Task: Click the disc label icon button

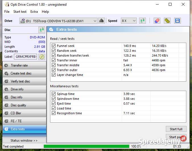Action: click(42, 57)
